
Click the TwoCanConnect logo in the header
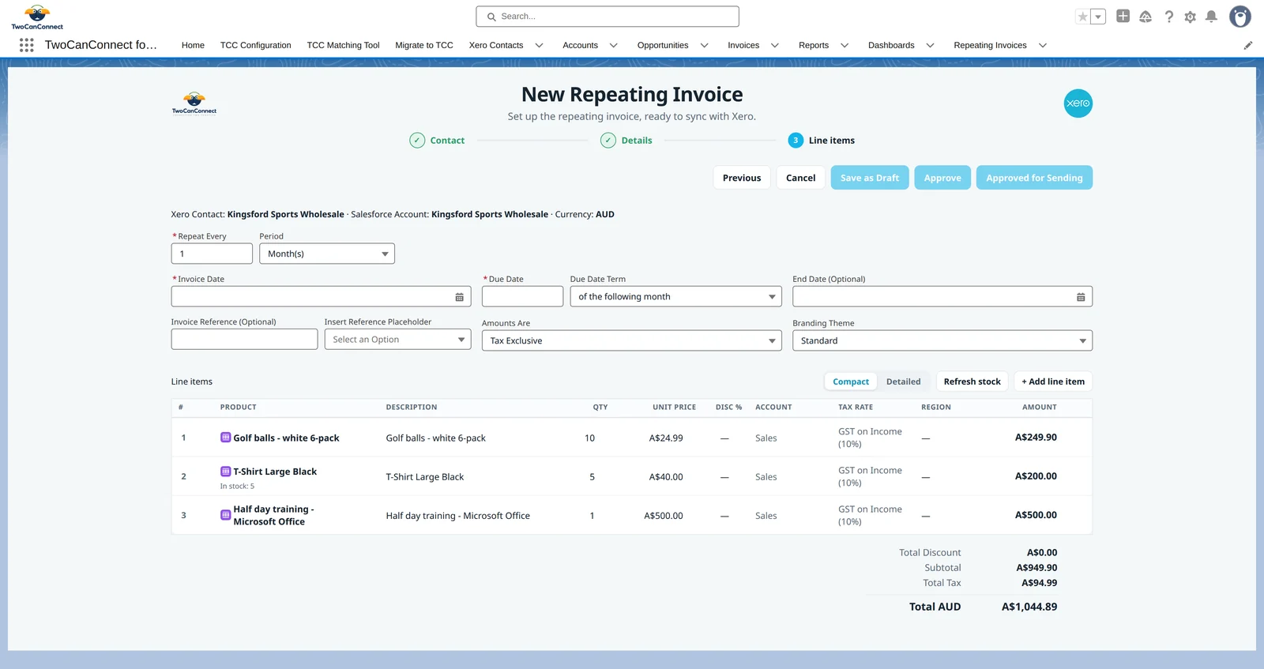tap(37, 17)
